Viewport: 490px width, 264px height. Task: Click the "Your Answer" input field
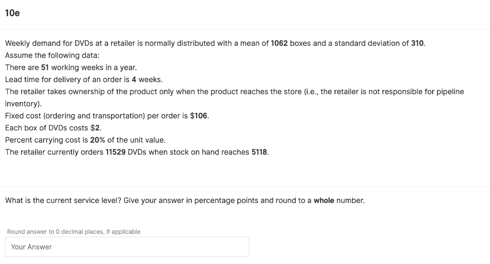(127, 247)
